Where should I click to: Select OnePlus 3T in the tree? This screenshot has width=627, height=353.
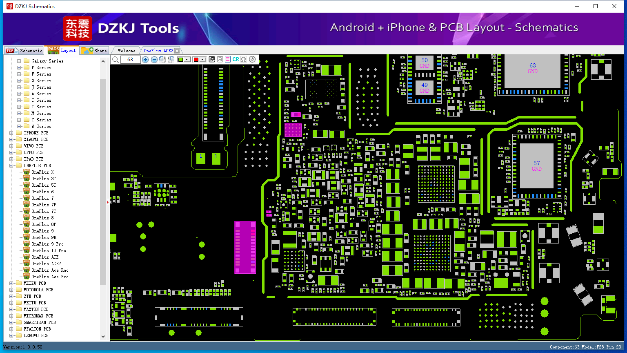click(x=44, y=179)
